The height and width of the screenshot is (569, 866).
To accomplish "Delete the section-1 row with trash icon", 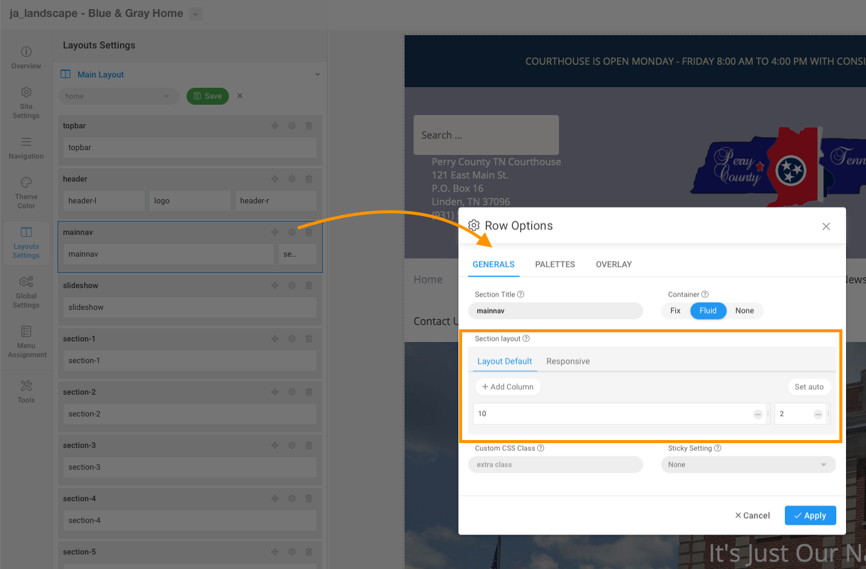I will point(309,339).
